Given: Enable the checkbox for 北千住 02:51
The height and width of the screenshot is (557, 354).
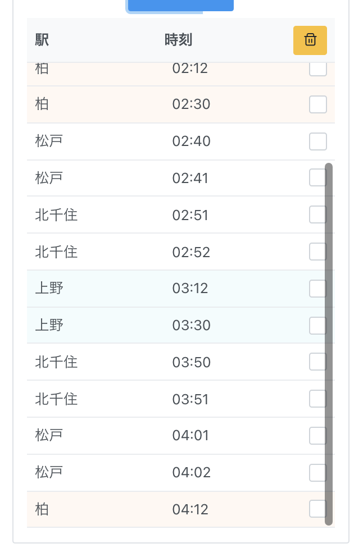Looking at the screenshot, I should click(317, 214).
